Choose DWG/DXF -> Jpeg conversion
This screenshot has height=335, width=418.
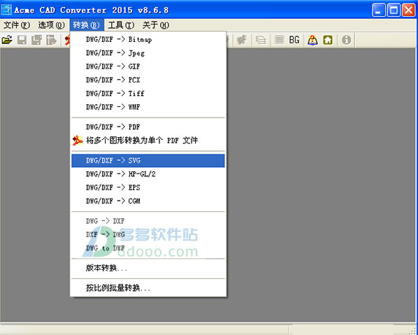(x=148, y=53)
